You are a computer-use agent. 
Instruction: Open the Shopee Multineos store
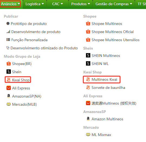pos(107,24)
